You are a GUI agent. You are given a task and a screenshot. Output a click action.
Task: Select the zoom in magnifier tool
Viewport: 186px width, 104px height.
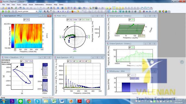[45, 11]
